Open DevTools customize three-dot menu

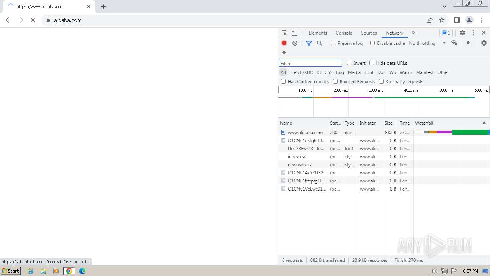pyautogui.click(x=473, y=33)
